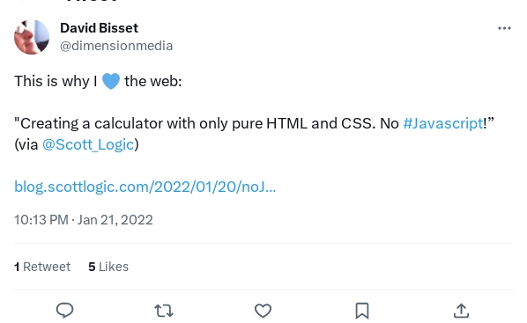Visit the @Scott_Logic mention

(88, 144)
